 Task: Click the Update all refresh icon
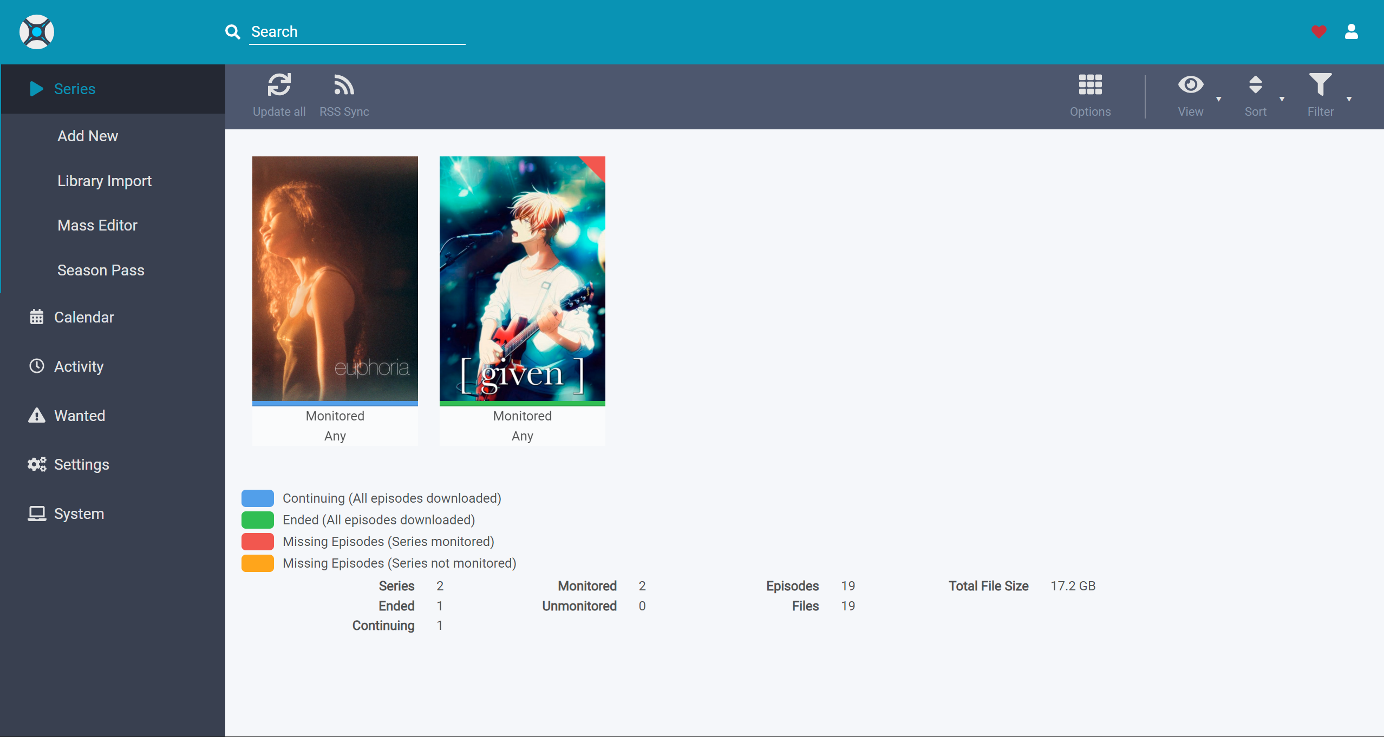[x=279, y=85]
